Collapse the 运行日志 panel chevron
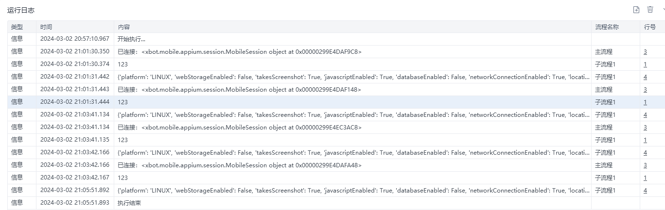This screenshot has width=665, height=210. [x=663, y=10]
